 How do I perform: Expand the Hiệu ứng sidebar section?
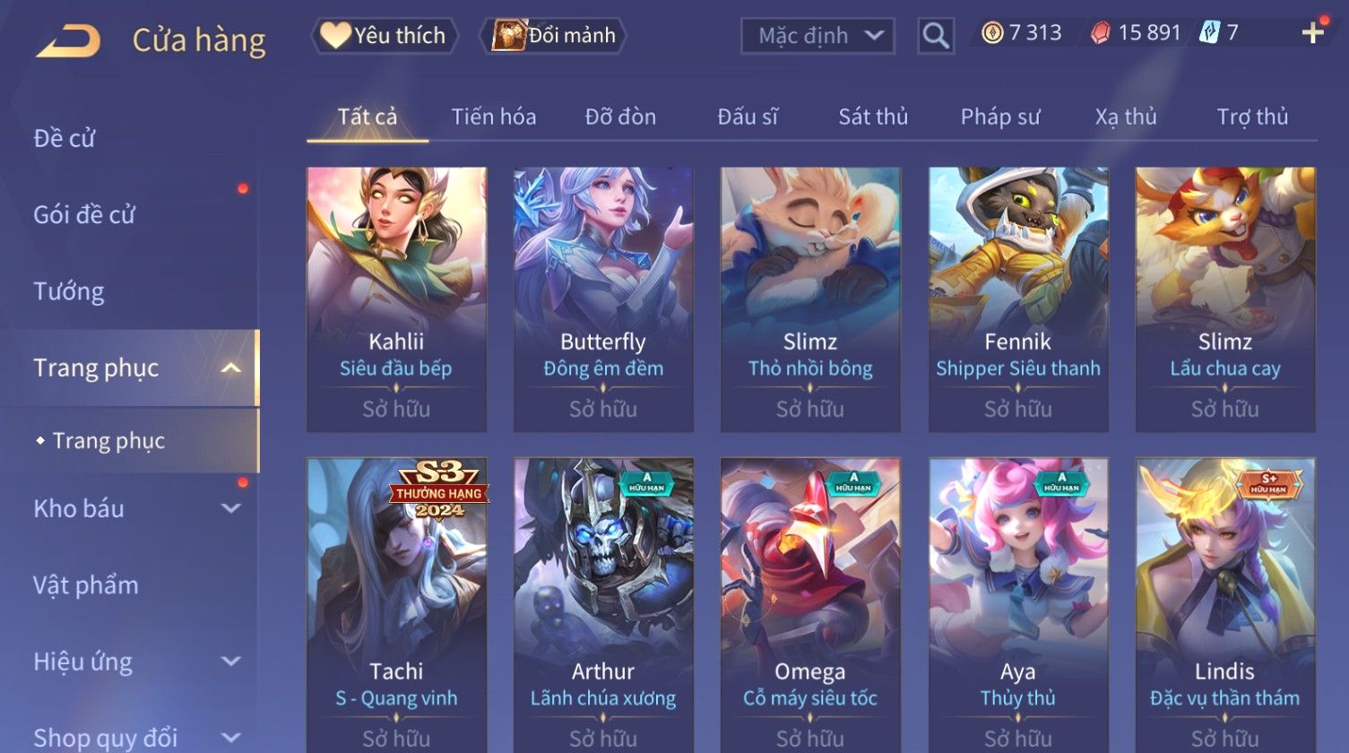pos(230,662)
